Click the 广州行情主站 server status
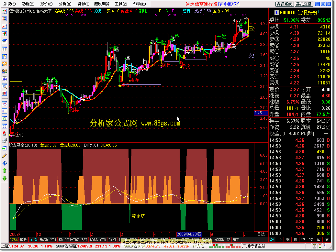 (x=254, y=246)
